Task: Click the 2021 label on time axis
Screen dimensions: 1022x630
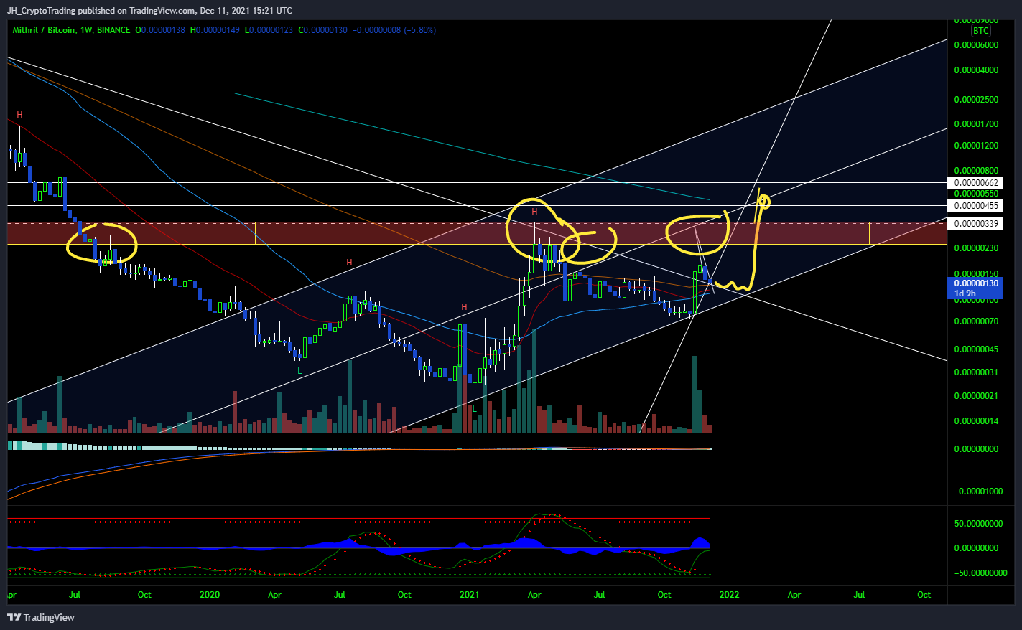Action: click(469, 595)
